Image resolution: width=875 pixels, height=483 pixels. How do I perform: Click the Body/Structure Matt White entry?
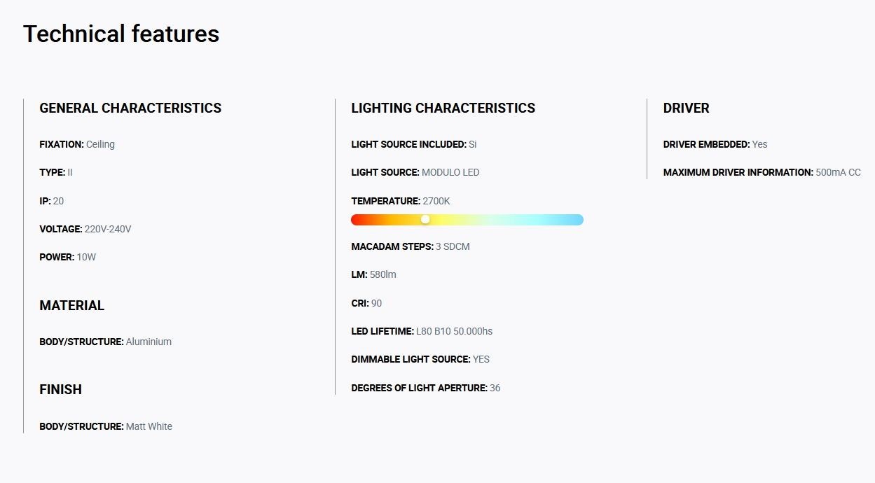coord(106,426)
